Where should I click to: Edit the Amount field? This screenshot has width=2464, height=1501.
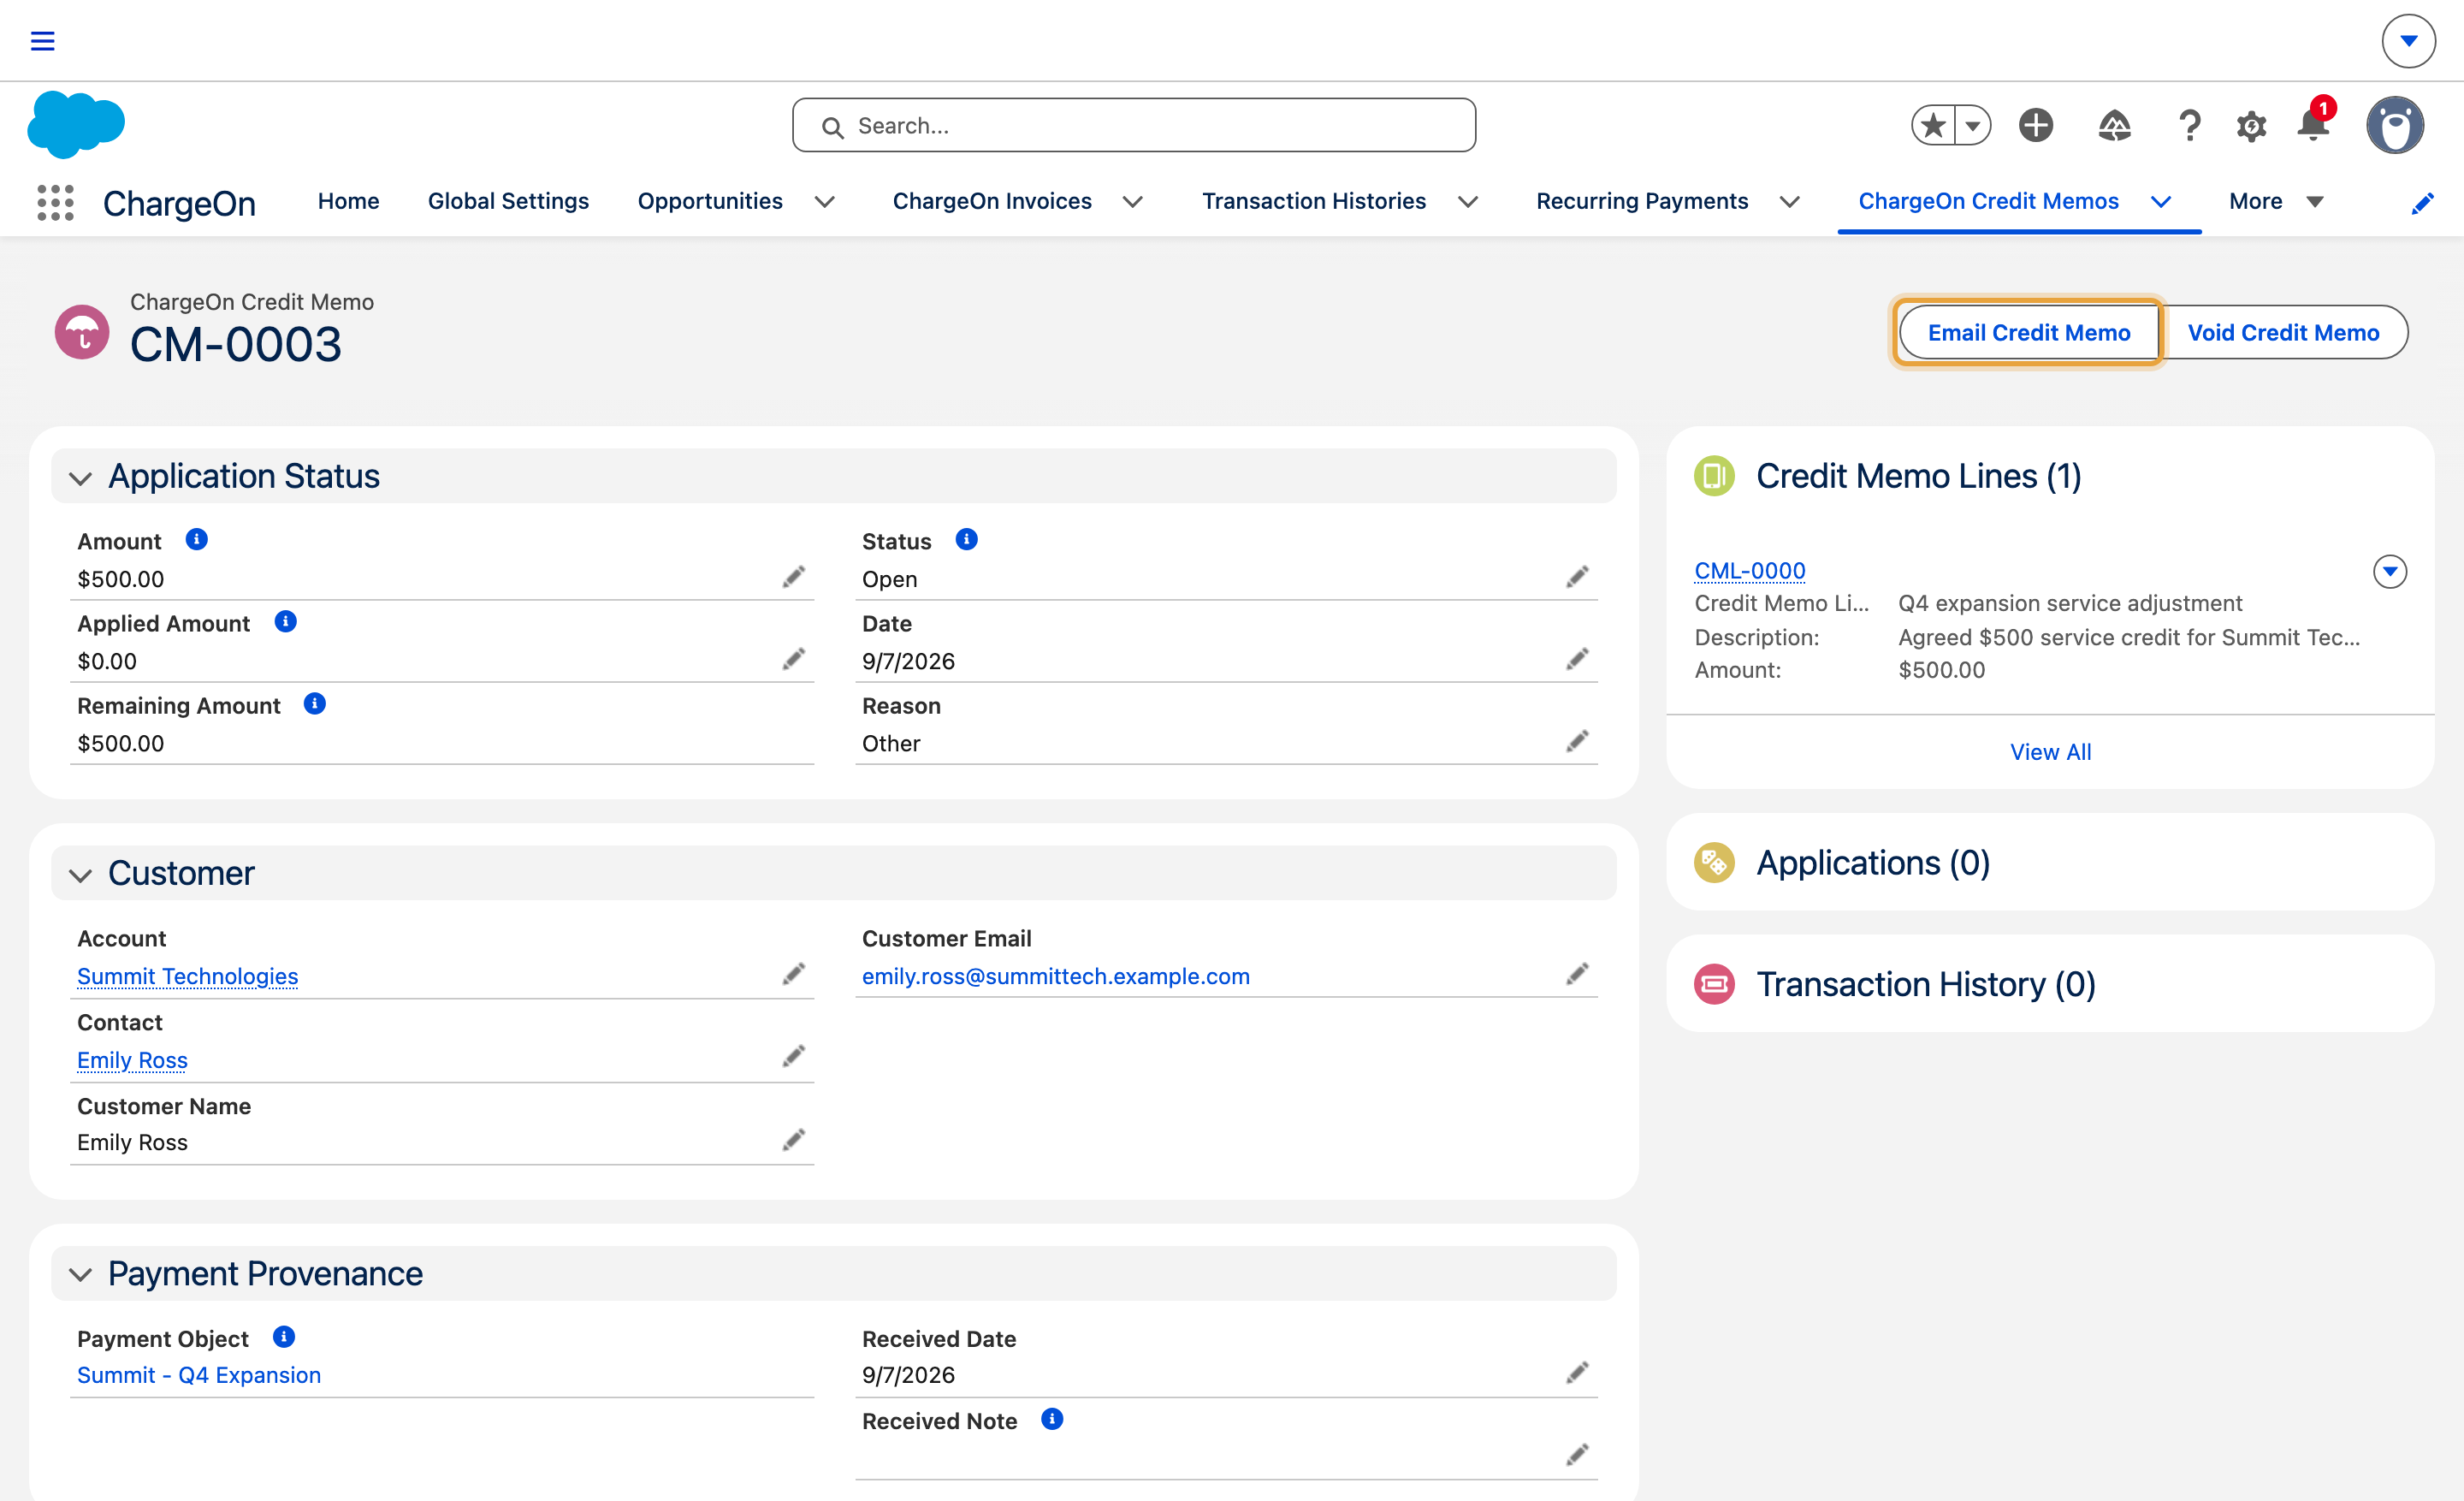pyautogui.click(x=794, y=577)
